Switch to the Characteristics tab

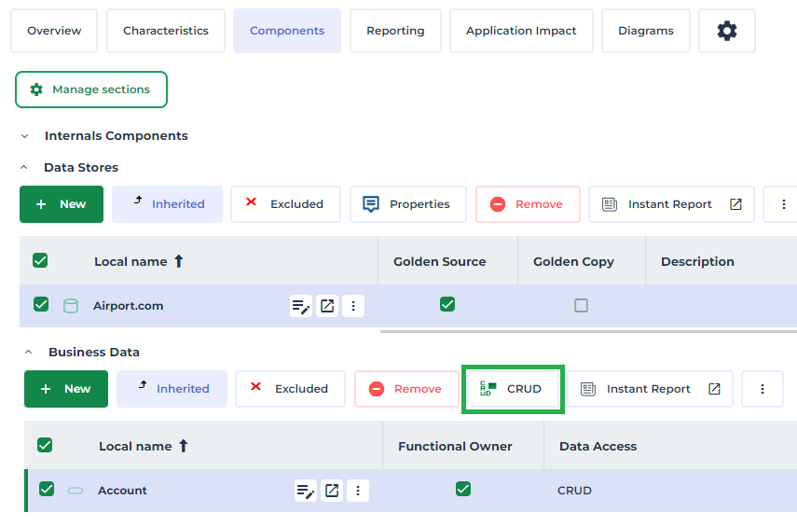tap(166, 31)
